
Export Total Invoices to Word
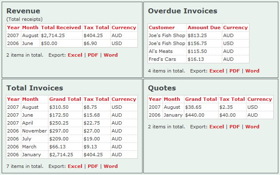pos(111,166)
